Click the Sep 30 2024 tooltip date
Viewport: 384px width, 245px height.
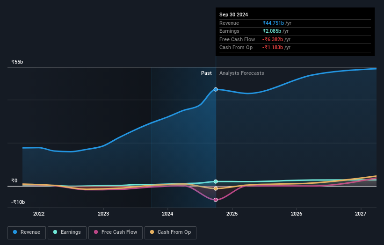234,14
